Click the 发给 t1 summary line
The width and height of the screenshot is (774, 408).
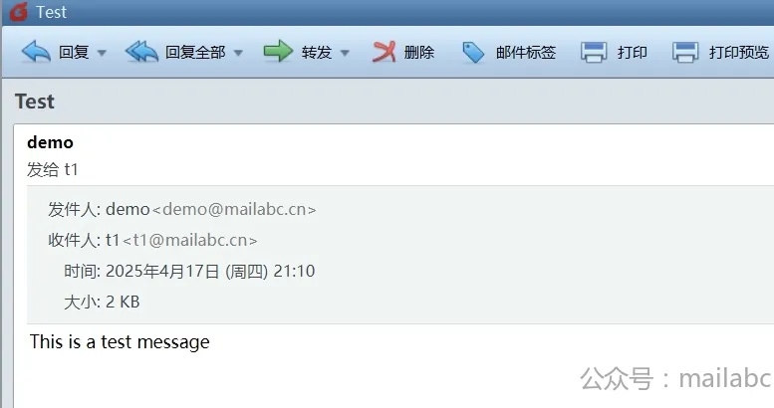click(53, 170)
